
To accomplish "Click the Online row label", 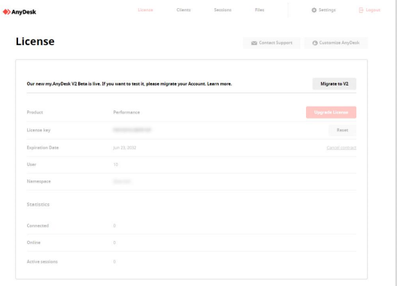I will pos(33,242).
